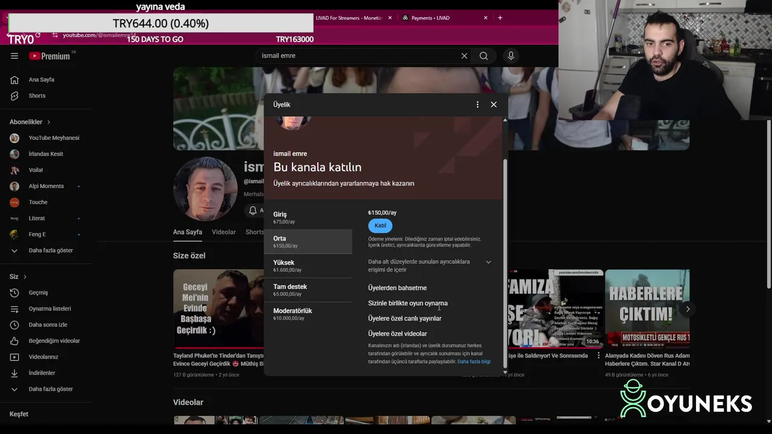Open the HABERLERE ÇIKTIM video thumbnail
The height and width of the screenshot is (434, 772).
tap(647, 309)
